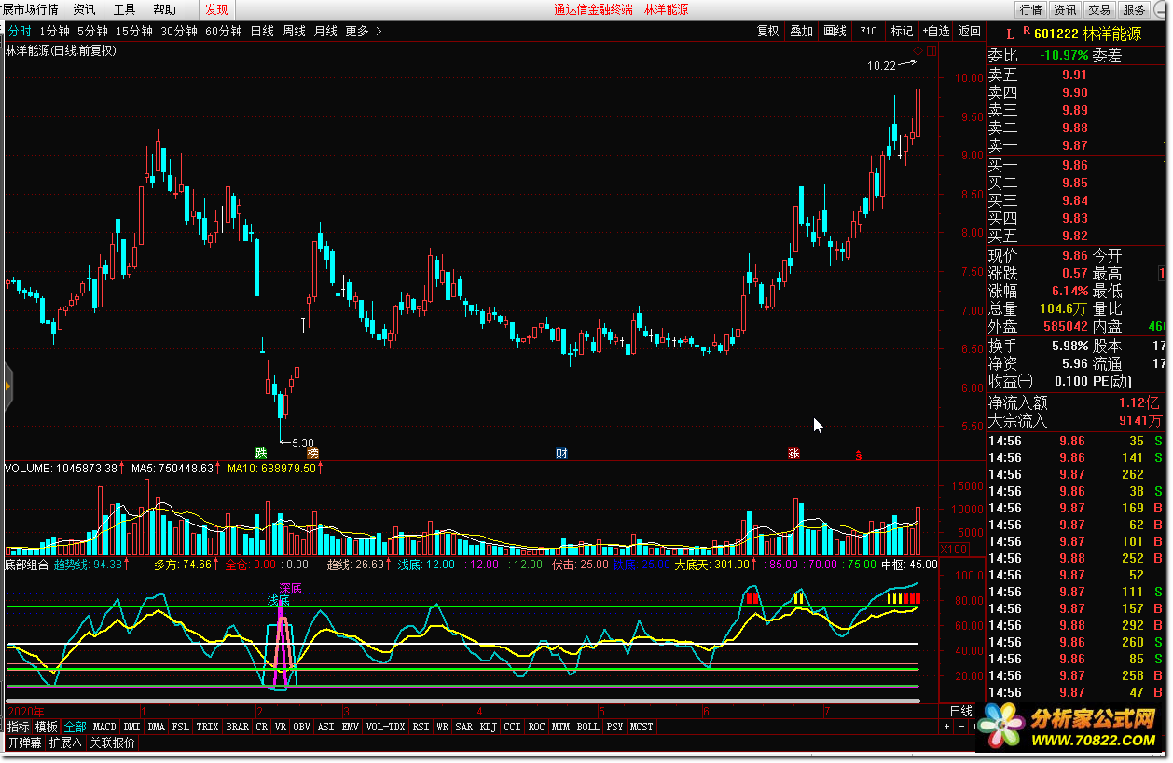
Task: Click the blue 财 event marker
Action: tap(561, 454)
